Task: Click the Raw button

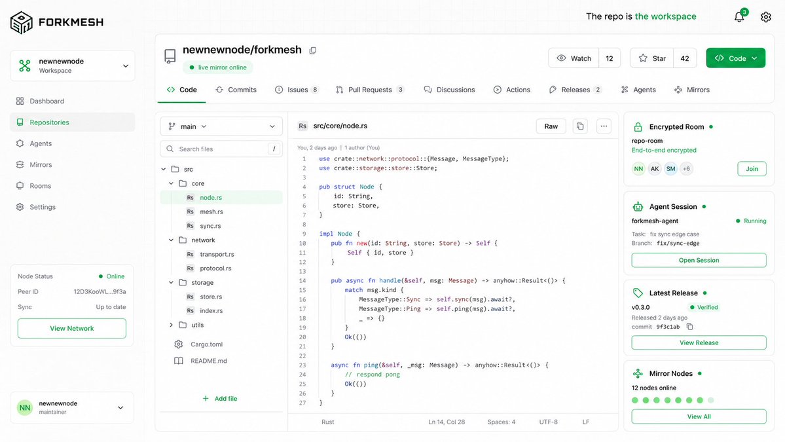Action: click(x=551, y=126)
